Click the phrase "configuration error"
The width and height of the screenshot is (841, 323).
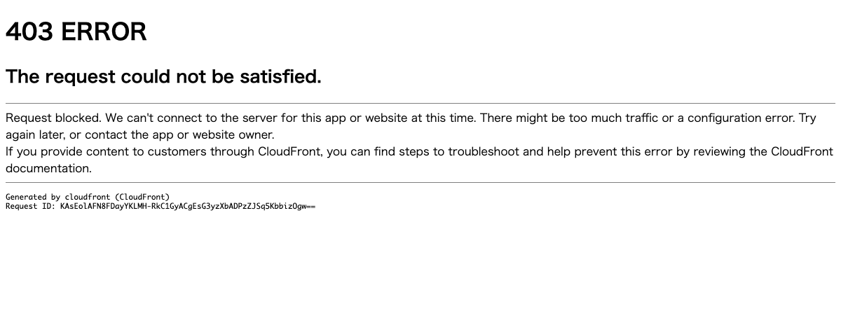[x=740, y=118]
